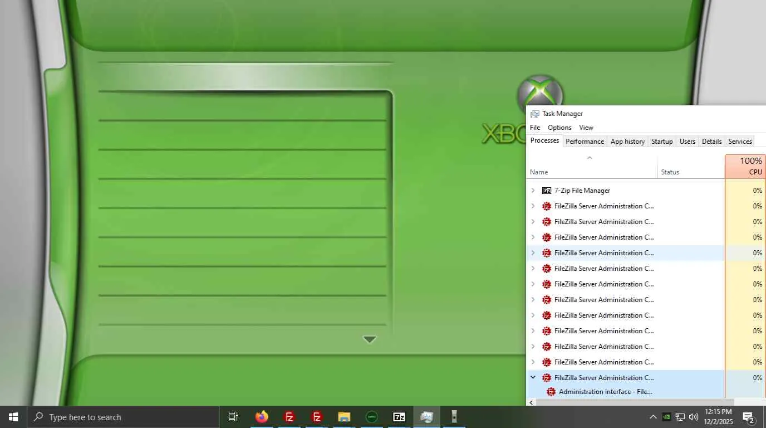This screenshot has height=428, width=766.
Task: Click the Task Manager taskbar icon
Action: click(x=426, y=417)
